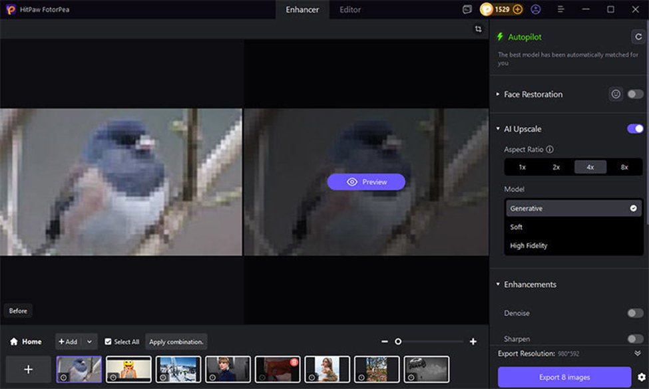The width and height of the screenshot is (649, 389).
Task: Click the Export 8 images button
Action: [563, 376]
